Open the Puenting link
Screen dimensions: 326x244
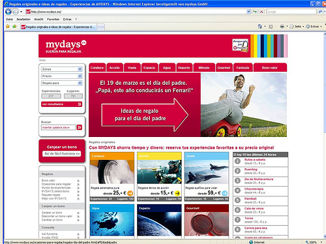(250, 170)
